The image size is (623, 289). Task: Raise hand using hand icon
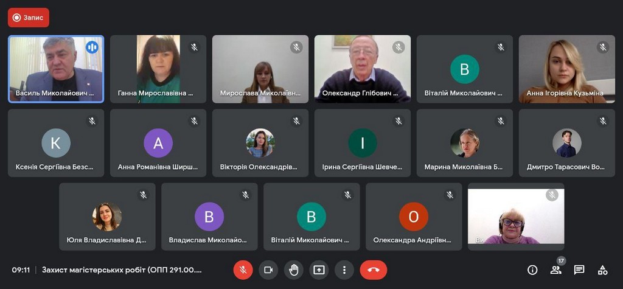pos(293,270)
